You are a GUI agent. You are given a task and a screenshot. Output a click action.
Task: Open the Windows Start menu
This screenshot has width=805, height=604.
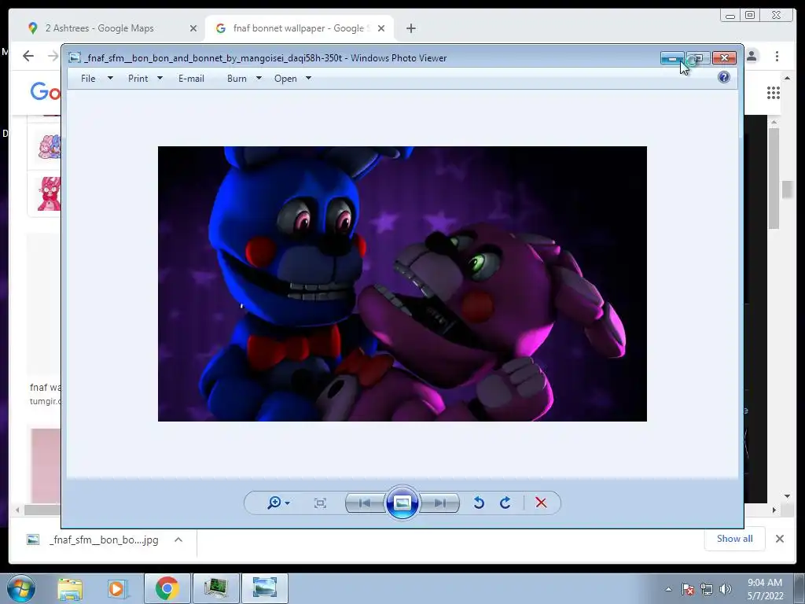21,589
